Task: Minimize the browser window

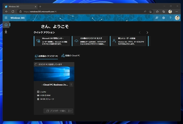Action: [x=164, y=6]
